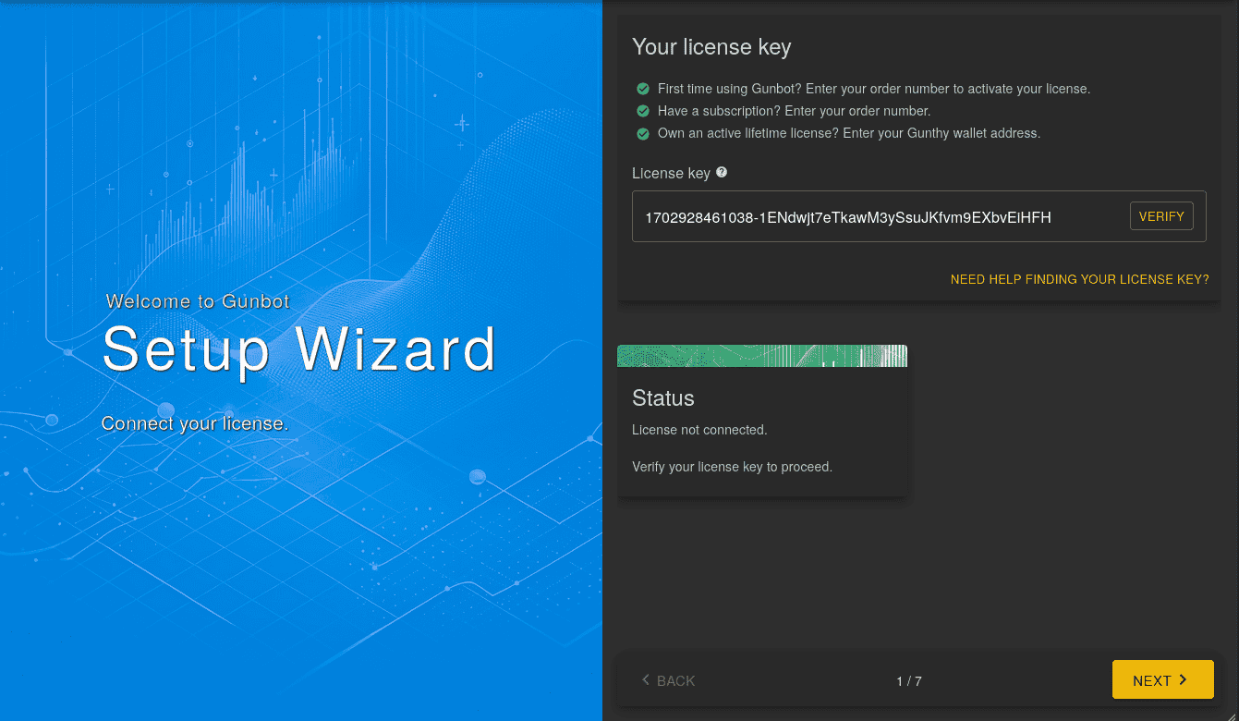The width and height of the screenshot is (1239, 721).
Task: Click green check icon beside 'Have a subscription?'
Action: pyautogui.click(x=643, y=111)
